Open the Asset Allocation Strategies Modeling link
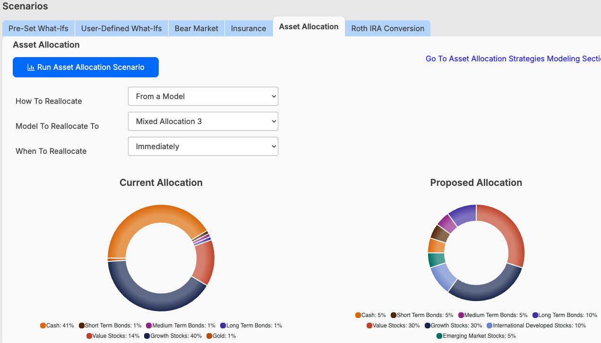The width and height of the screenshot is (601, 343). (x=510, y=59)
